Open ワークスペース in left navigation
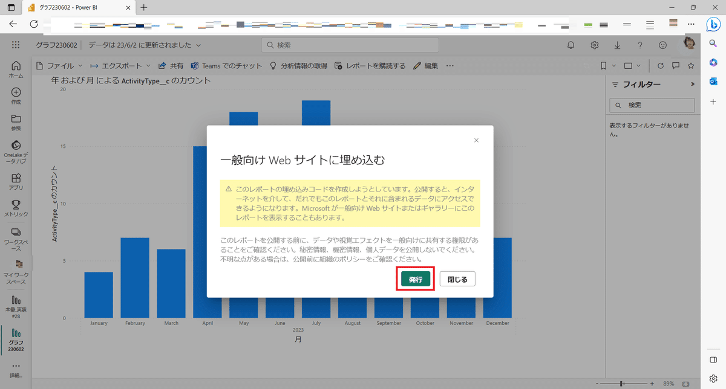Screen dimensions: 726x389 [x=16, y=239]
